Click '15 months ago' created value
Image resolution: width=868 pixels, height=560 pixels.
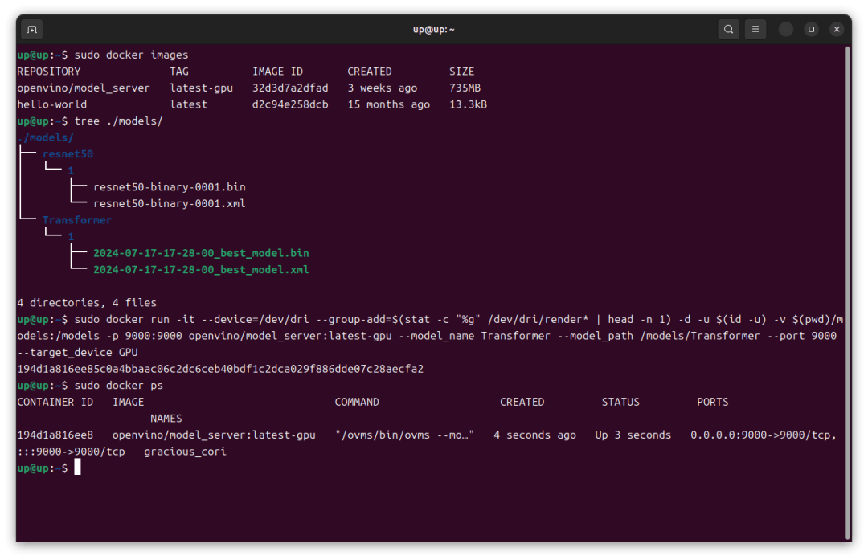[389, 104]
